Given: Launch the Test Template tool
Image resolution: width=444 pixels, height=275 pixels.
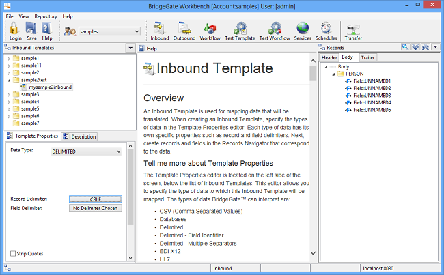Looking at the screenshot, I should pyautogui.click(x=240, y=28).
